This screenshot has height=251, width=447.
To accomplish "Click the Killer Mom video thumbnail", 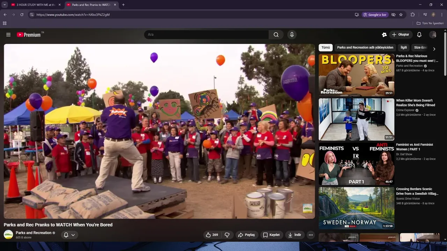I will coord(356,119).
